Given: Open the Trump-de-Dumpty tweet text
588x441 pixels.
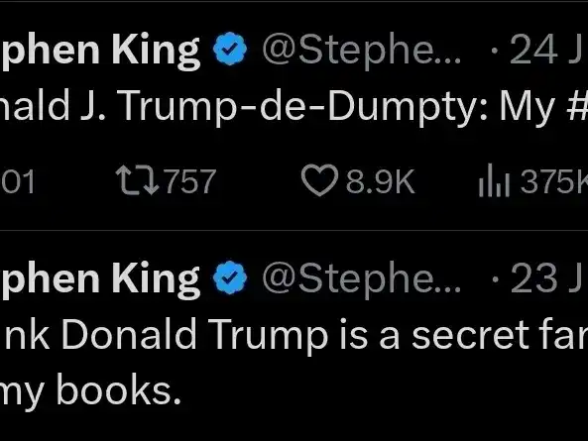Looking at the screenshot, I should (294, 106).
